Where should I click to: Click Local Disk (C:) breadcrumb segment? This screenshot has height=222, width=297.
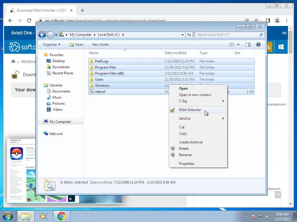(109, 35)
